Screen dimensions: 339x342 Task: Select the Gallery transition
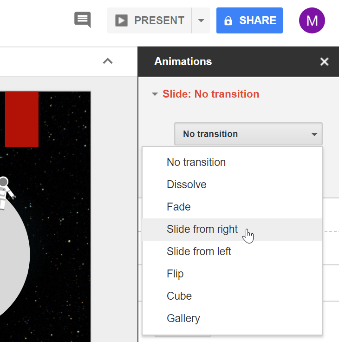[x=232, y=318]
